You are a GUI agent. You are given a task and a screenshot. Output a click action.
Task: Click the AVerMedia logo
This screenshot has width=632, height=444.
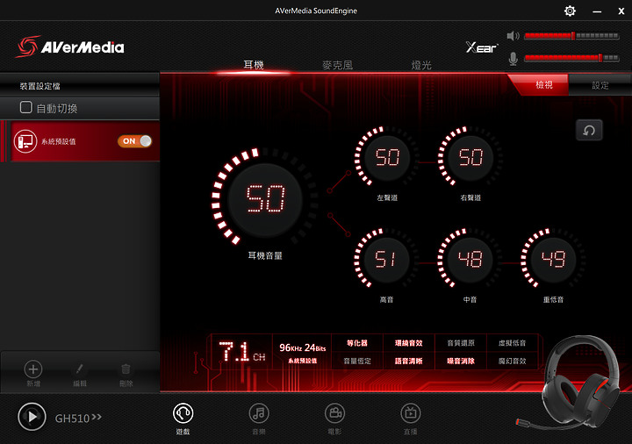pyautogui.click(x=70, y=47)
